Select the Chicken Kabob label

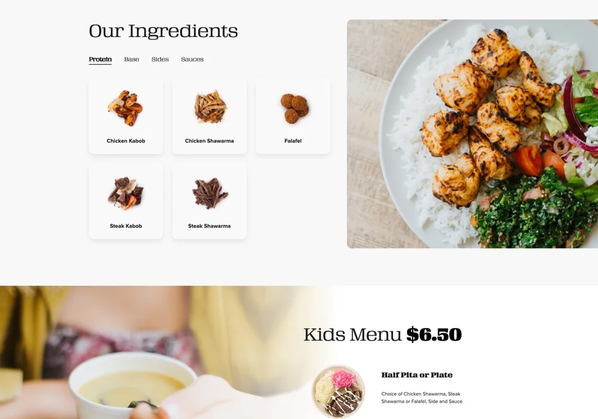pyautogui.click(x=126, y=141)
